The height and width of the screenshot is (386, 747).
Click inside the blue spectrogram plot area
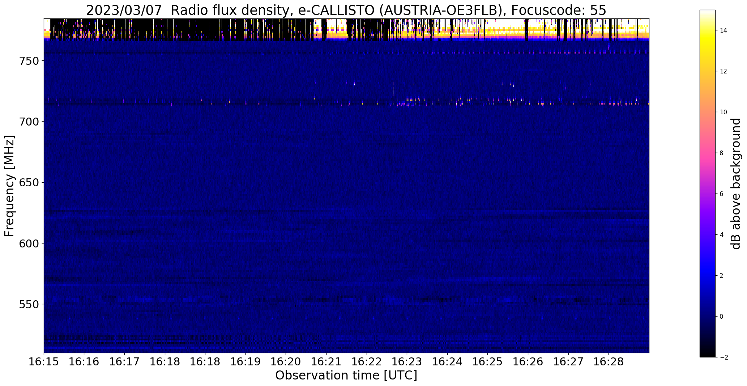346,186
